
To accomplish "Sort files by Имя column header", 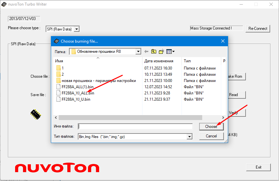I will 98,61.
